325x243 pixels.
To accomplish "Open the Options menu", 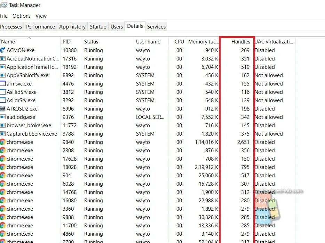I will pos(22,16).
